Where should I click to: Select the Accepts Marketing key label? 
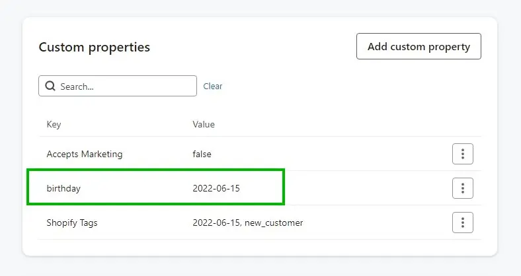coord(85,155)
